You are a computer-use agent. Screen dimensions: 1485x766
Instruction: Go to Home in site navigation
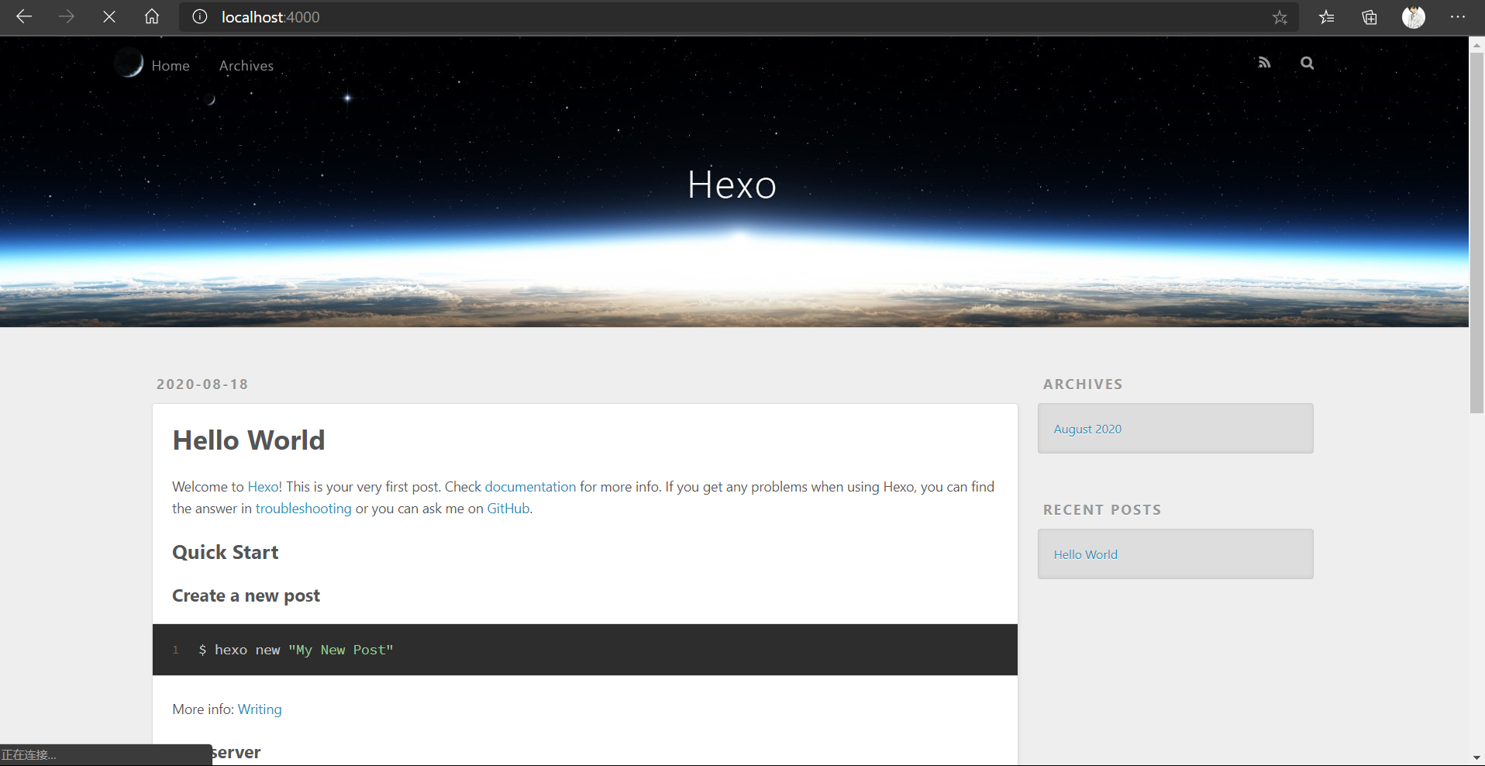tap(171, 66)
